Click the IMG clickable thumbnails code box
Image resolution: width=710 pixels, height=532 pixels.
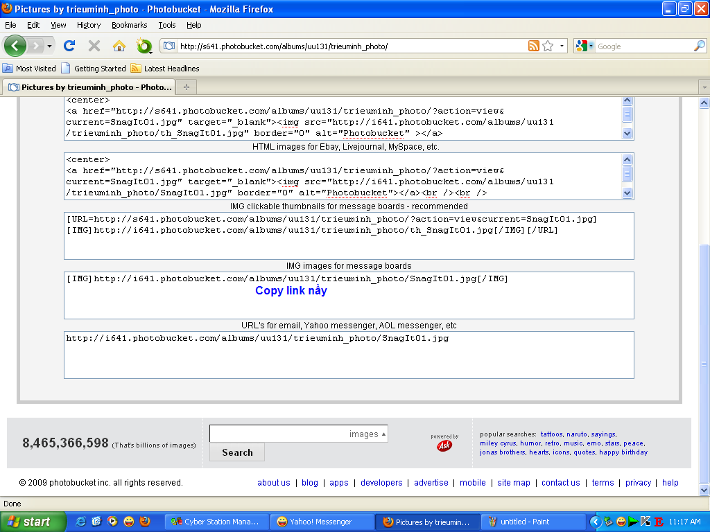(349, 236)
